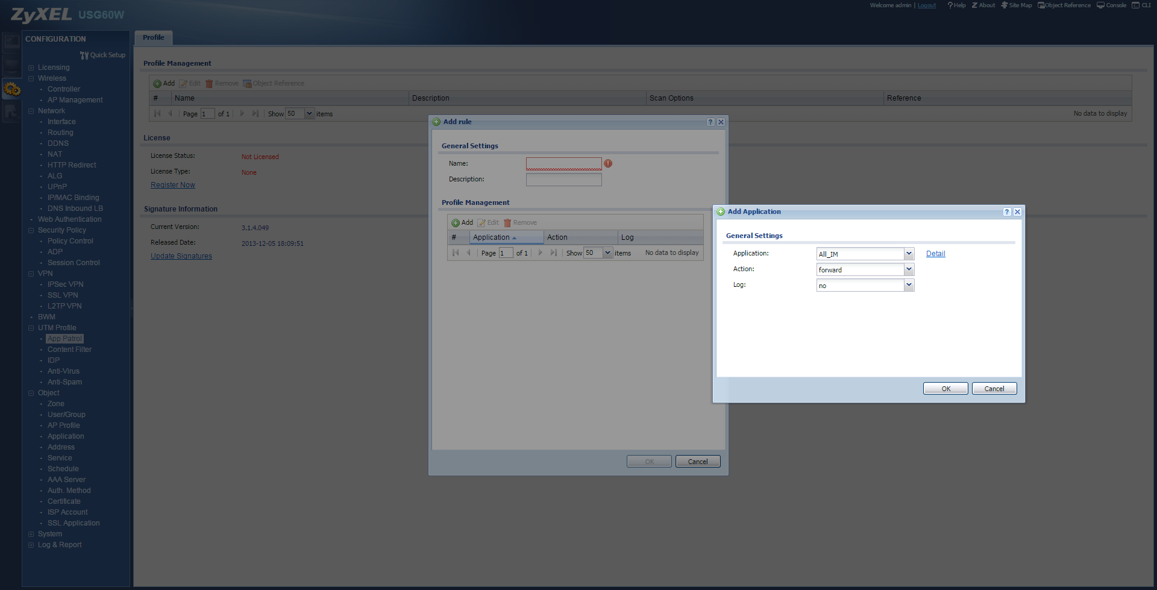
Task: Click the Logout link in the header
Action: pyautogui.click(x=926, y=5)
